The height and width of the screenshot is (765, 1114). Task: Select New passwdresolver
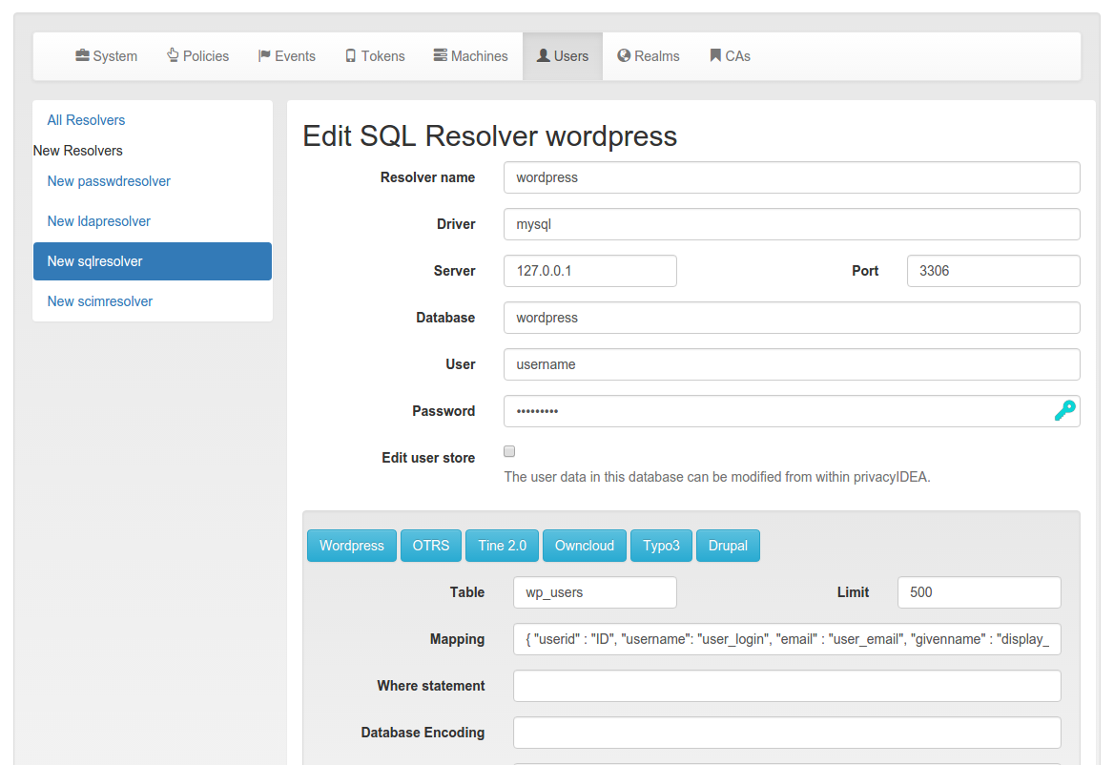click(152, 181)
